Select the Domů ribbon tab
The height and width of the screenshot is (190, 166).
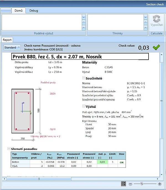coord(18,11)
